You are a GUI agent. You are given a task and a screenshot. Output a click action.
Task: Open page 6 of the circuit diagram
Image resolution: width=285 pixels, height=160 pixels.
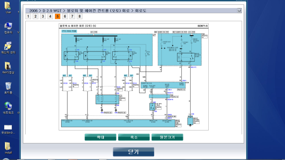tap(65, 16)
